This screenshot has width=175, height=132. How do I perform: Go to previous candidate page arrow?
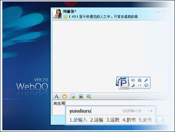click(149, 111)
